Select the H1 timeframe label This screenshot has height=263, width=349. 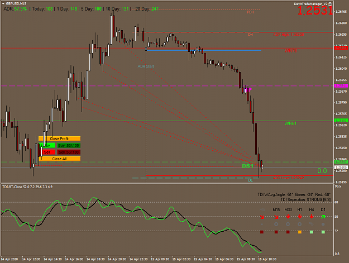click(x=300, y=209)
